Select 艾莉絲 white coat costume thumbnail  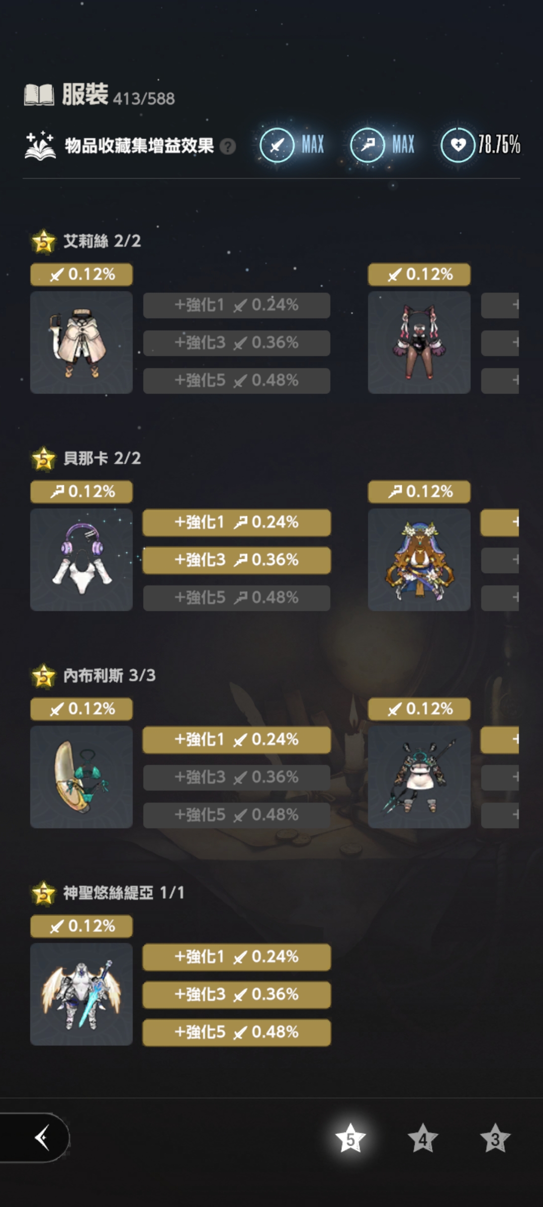click(x=81, y=342)
